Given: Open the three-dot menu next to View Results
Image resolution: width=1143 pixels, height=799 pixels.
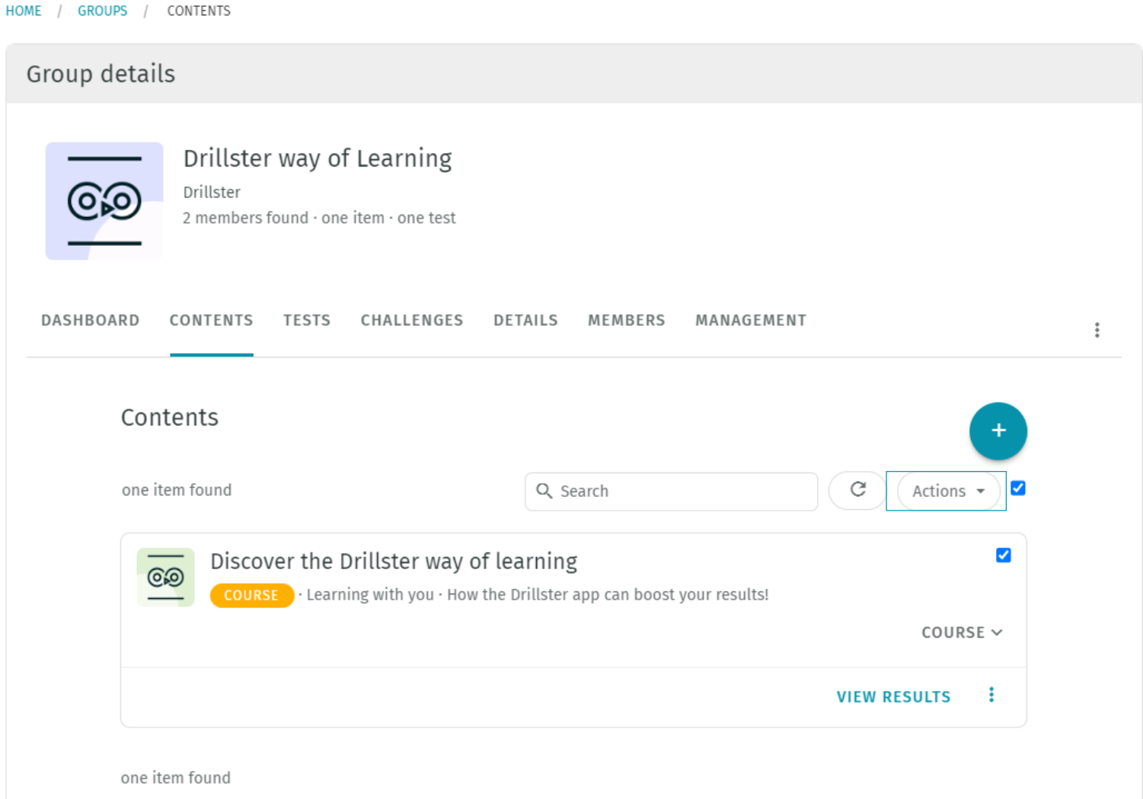Looking at the screenshot, I should (991, 695).
